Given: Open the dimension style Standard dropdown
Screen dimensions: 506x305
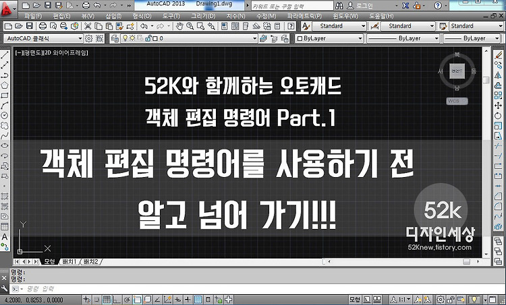Looking at the screenshot, I should click(x=407, y=26).
